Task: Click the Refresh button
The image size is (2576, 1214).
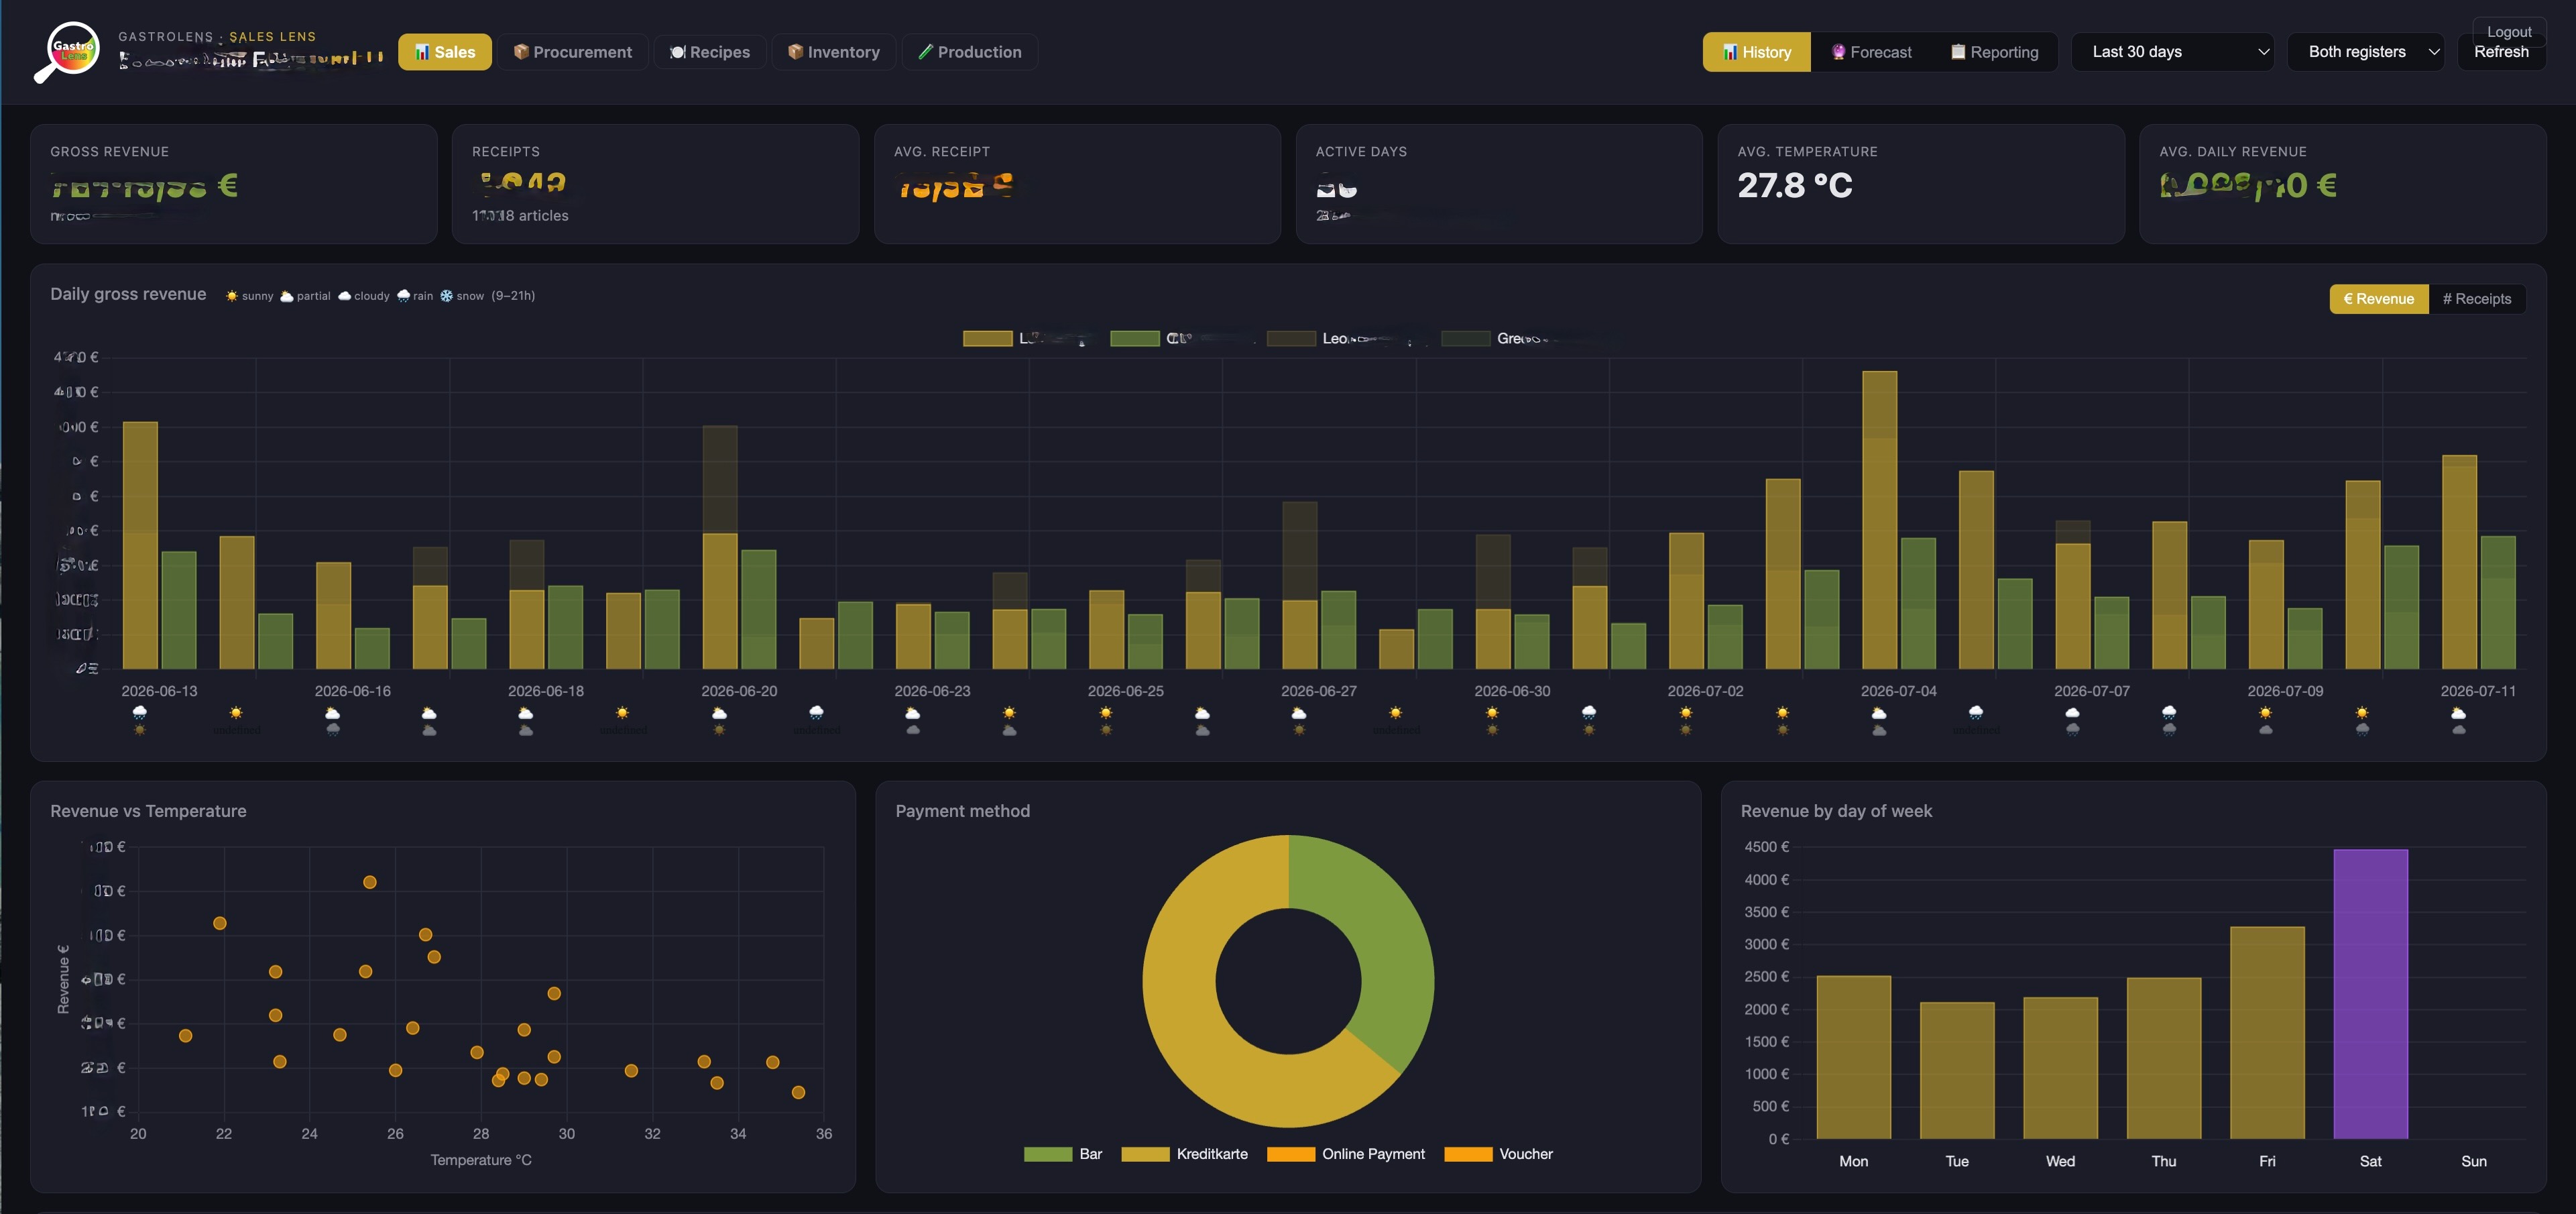Action: pos(2501,52)
